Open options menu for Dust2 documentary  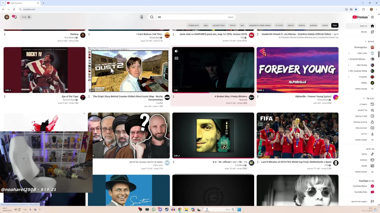pyautogui.click(x=89, y=96)
